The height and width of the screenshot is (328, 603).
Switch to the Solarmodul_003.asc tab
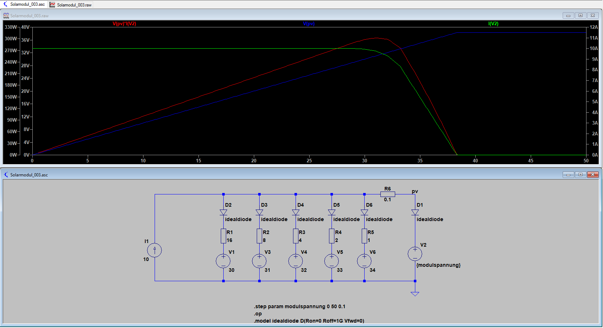[24, 5]
